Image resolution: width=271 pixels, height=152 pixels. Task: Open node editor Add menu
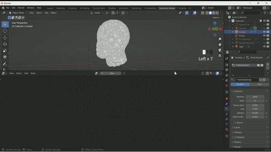coord(26,73)
